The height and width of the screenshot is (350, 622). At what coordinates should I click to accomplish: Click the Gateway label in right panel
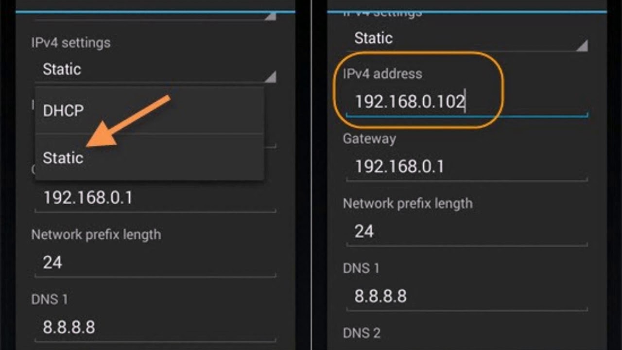click(x=369, y=139)
